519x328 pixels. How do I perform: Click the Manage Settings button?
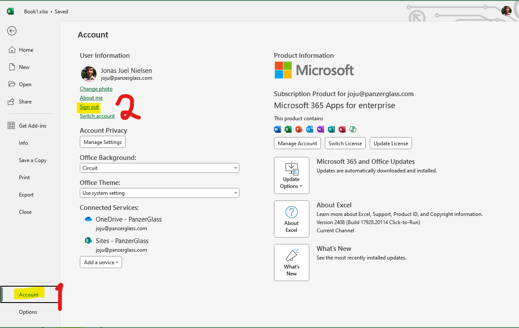pyautogui.click(x=103, y=142)
